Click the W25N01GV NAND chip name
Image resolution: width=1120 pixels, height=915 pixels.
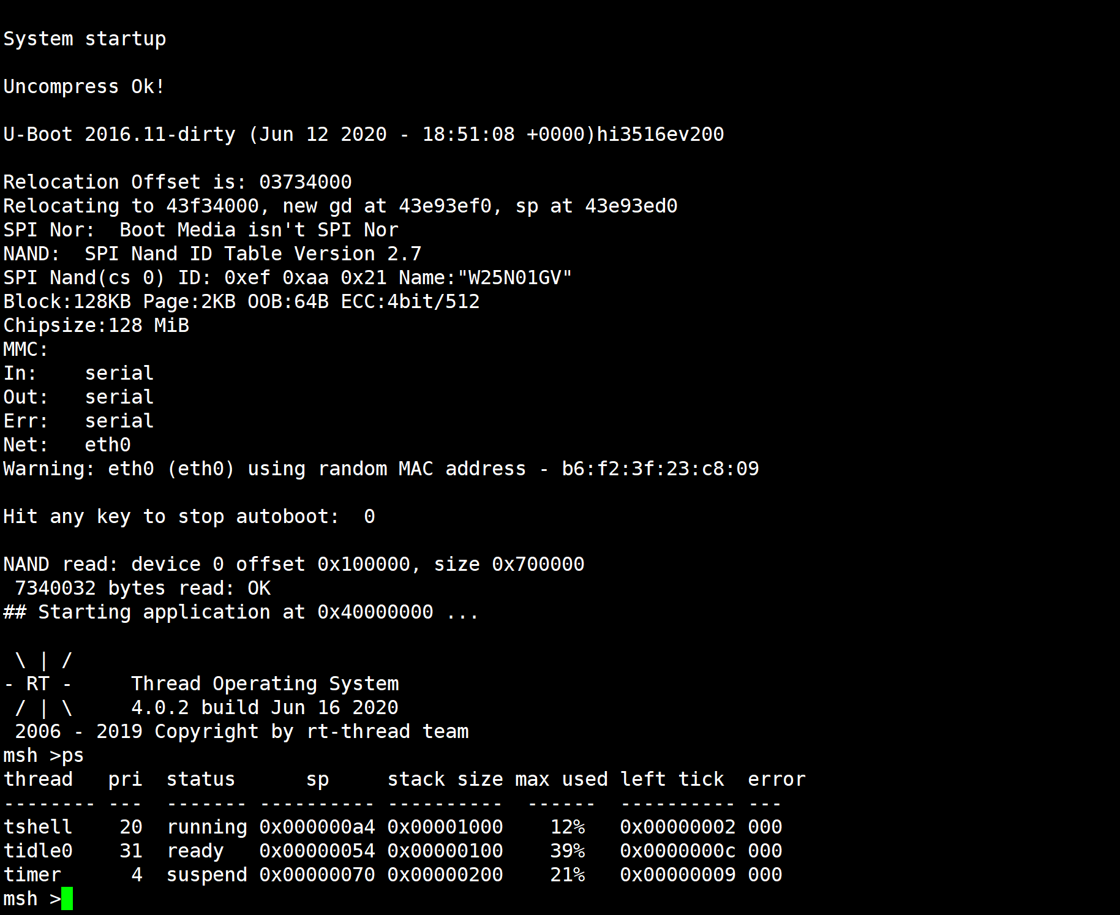(x=514, y=277)
